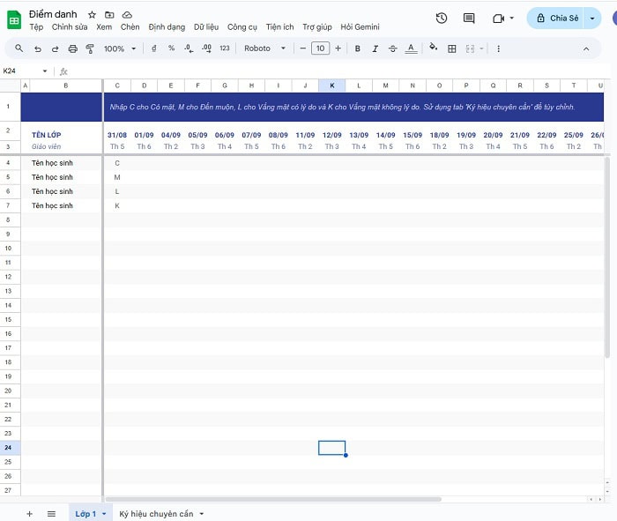Add a new sheet with plus
The height and width of the screenshot is (521, 617).
(x=29, y=514)
